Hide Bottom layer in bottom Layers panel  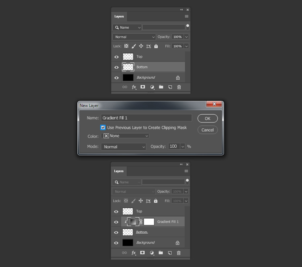116,232
